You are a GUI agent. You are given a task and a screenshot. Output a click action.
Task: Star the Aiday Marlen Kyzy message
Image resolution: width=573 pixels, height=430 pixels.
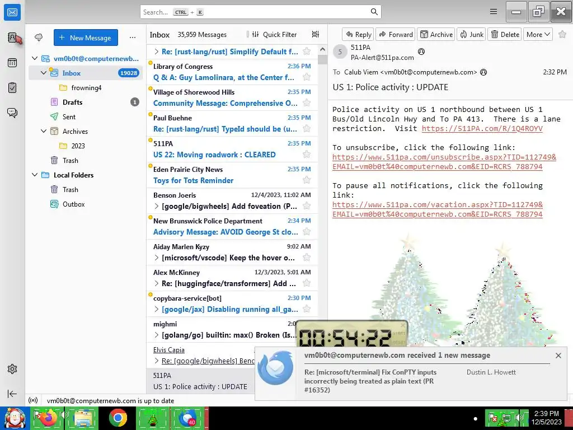tap(307, 258)
